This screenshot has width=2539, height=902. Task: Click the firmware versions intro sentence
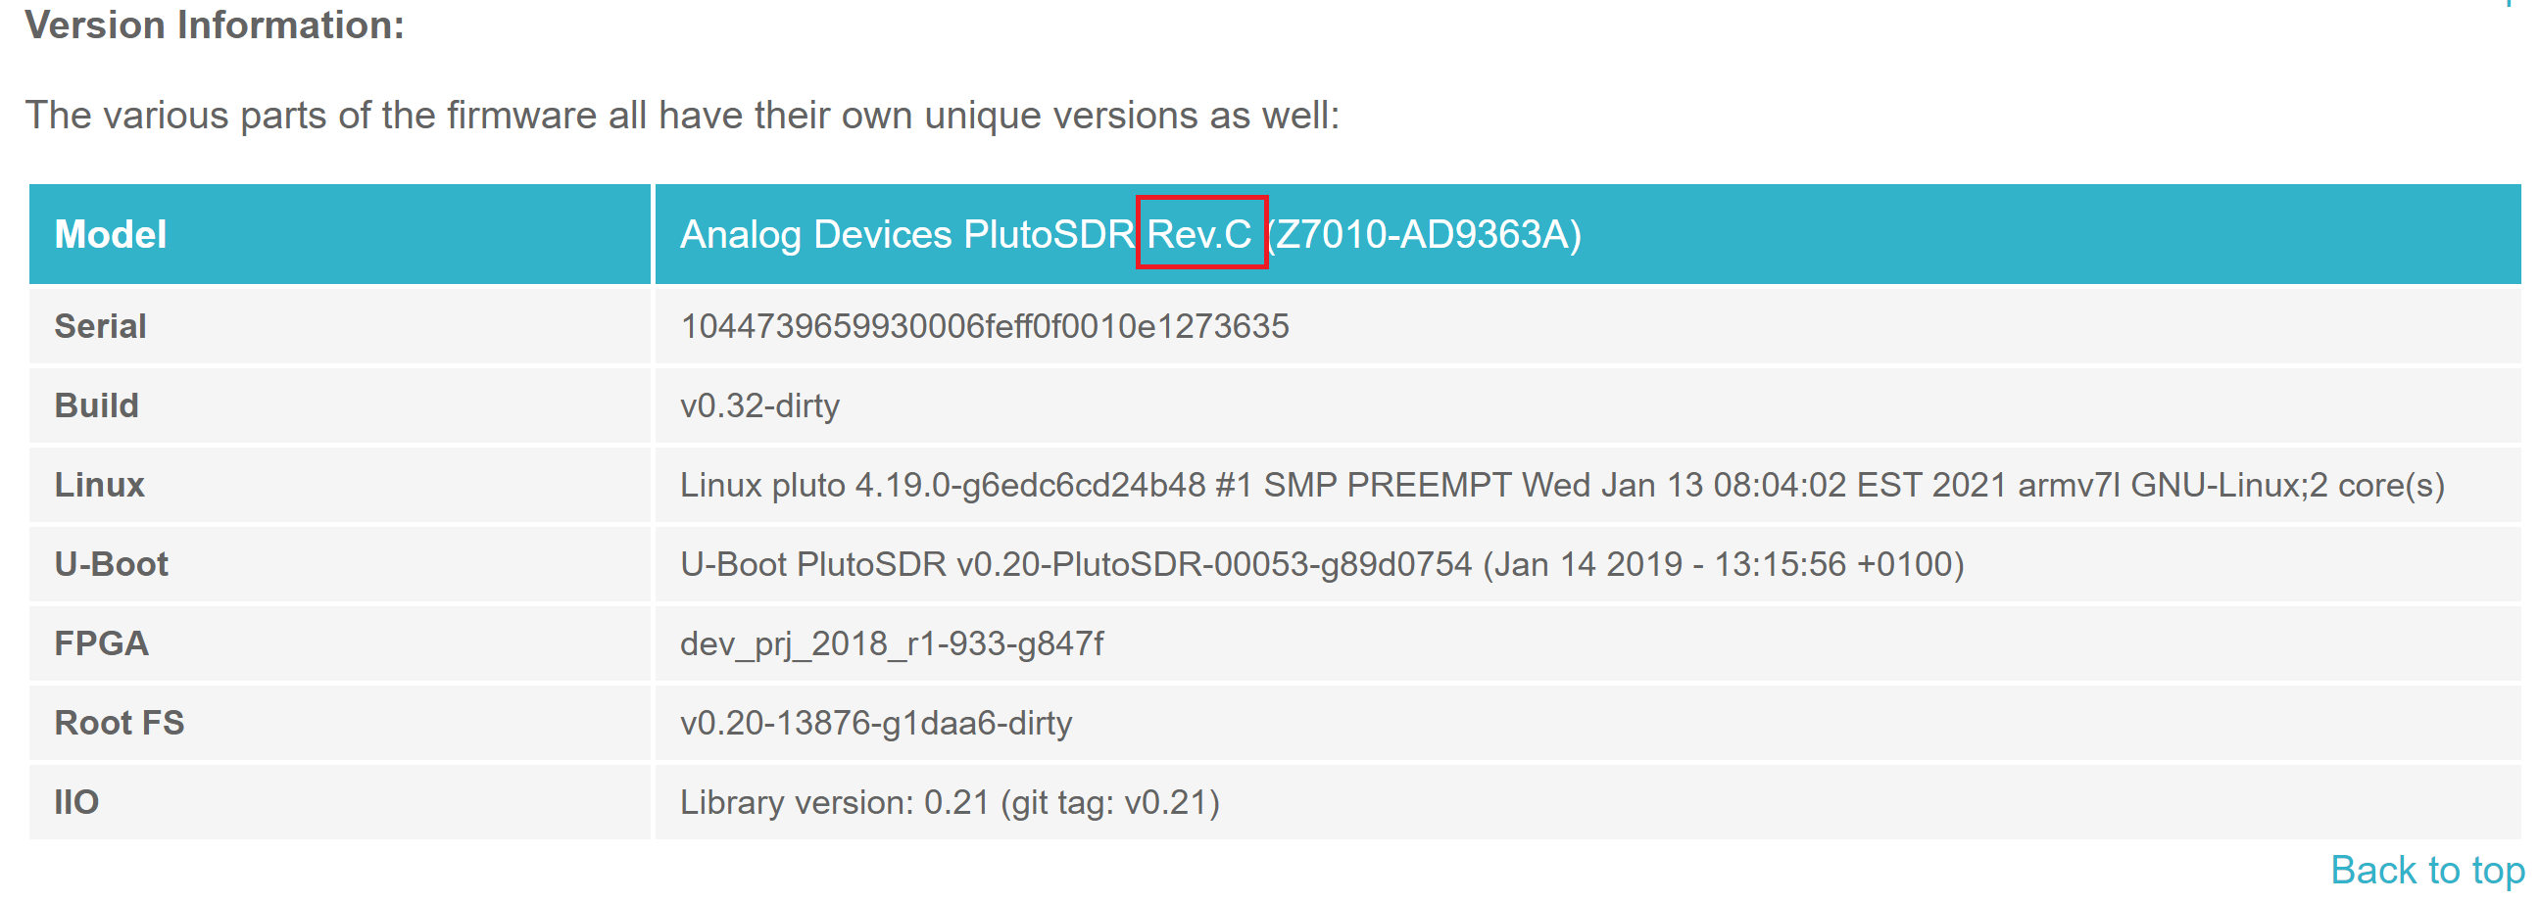(x=681, y=116)
